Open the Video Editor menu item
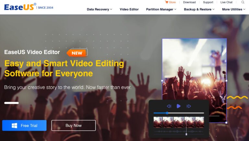Viewport: 249px width, 141px height. click(x=129, y=9)
